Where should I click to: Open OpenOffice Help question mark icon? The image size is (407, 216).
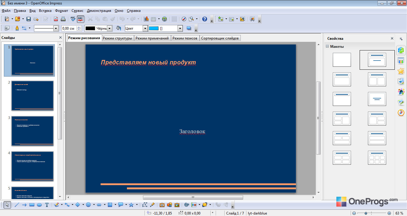(205, 19)
